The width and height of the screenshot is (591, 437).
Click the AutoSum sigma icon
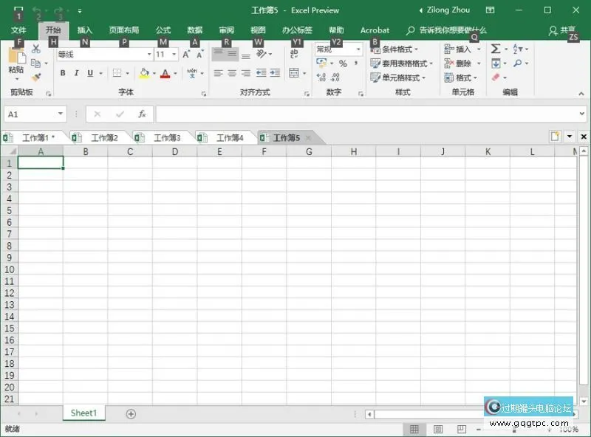click(495, 49)
